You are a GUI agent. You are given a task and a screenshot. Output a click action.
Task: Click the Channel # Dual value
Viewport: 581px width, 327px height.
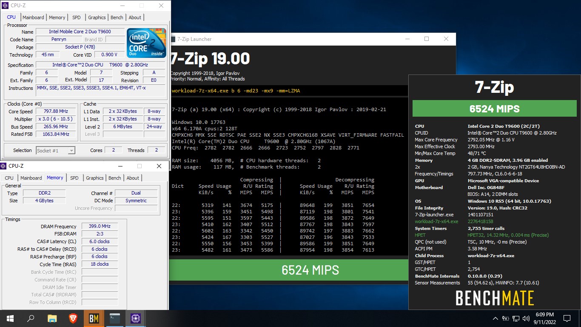pos(136,193)
